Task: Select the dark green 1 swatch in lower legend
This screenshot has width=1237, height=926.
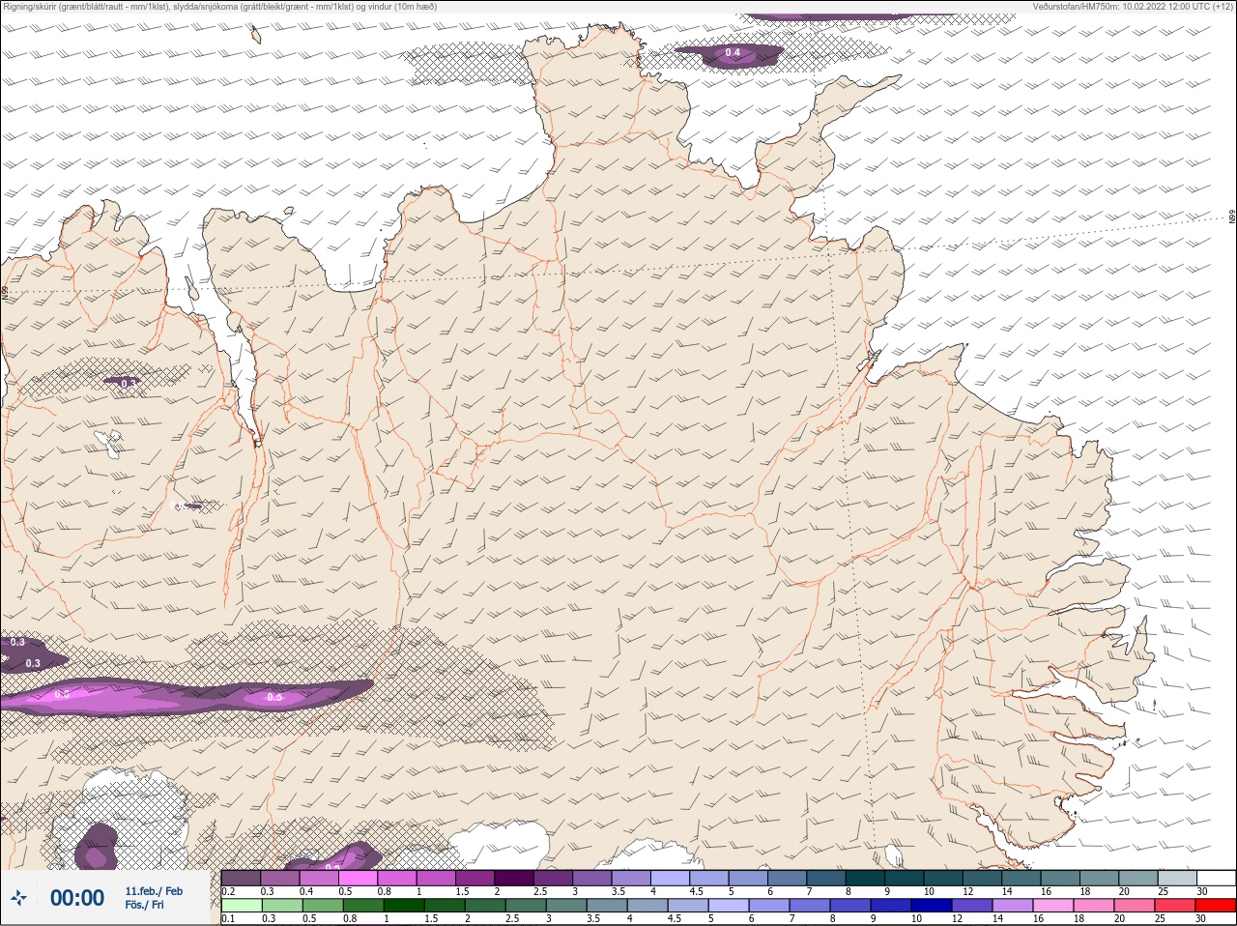Action: tap(404, 906)
